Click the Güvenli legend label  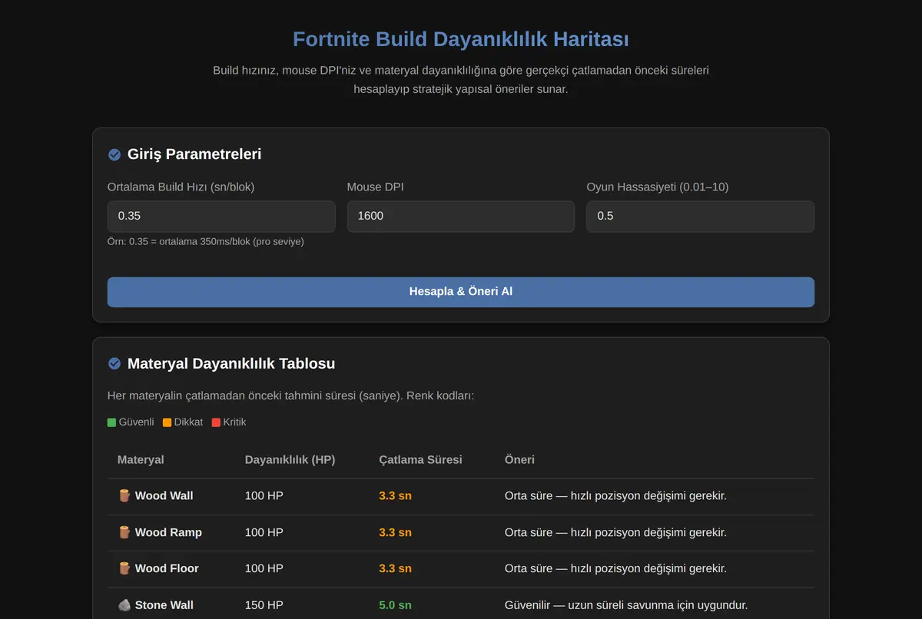137,422
